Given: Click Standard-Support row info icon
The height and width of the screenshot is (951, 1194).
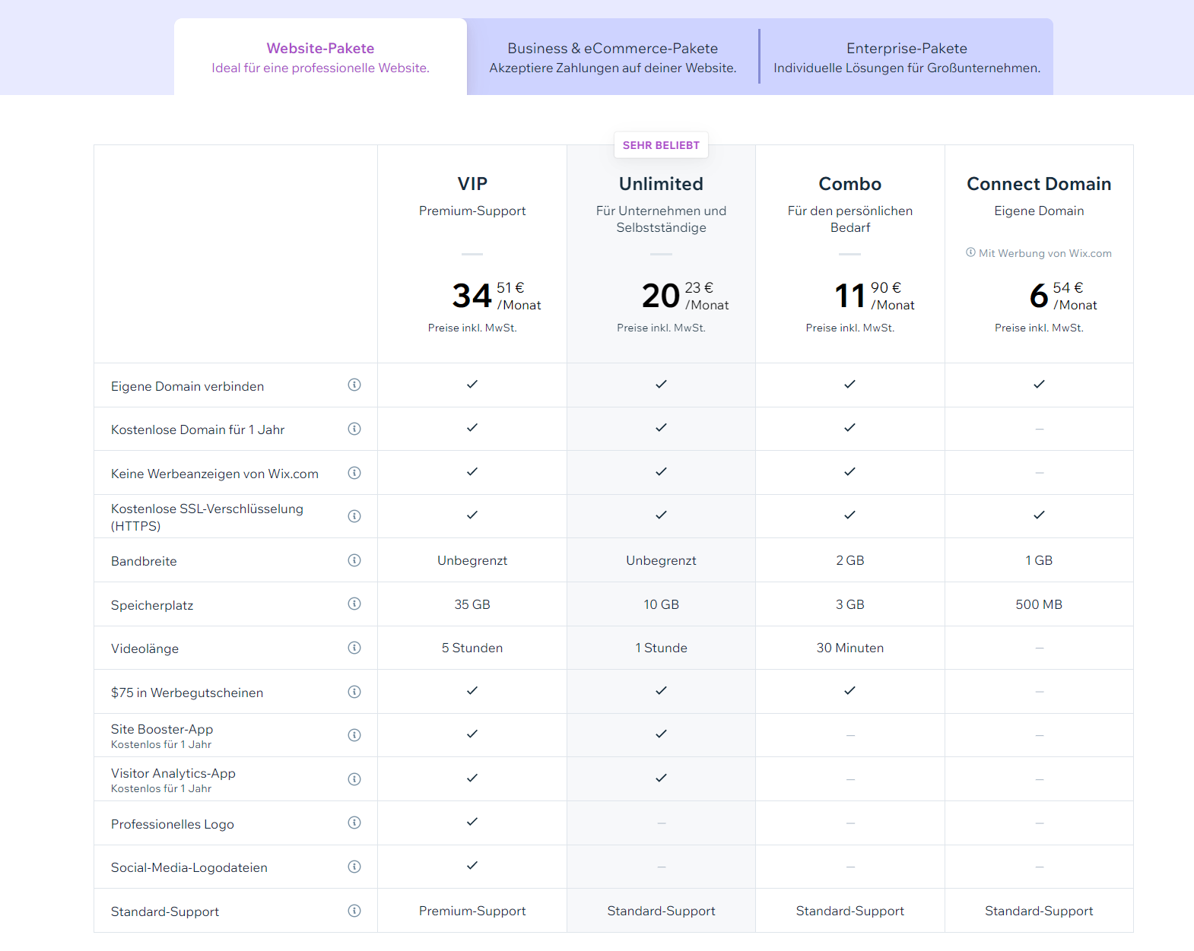Looking at the screenshot, I should click(354, 911).
